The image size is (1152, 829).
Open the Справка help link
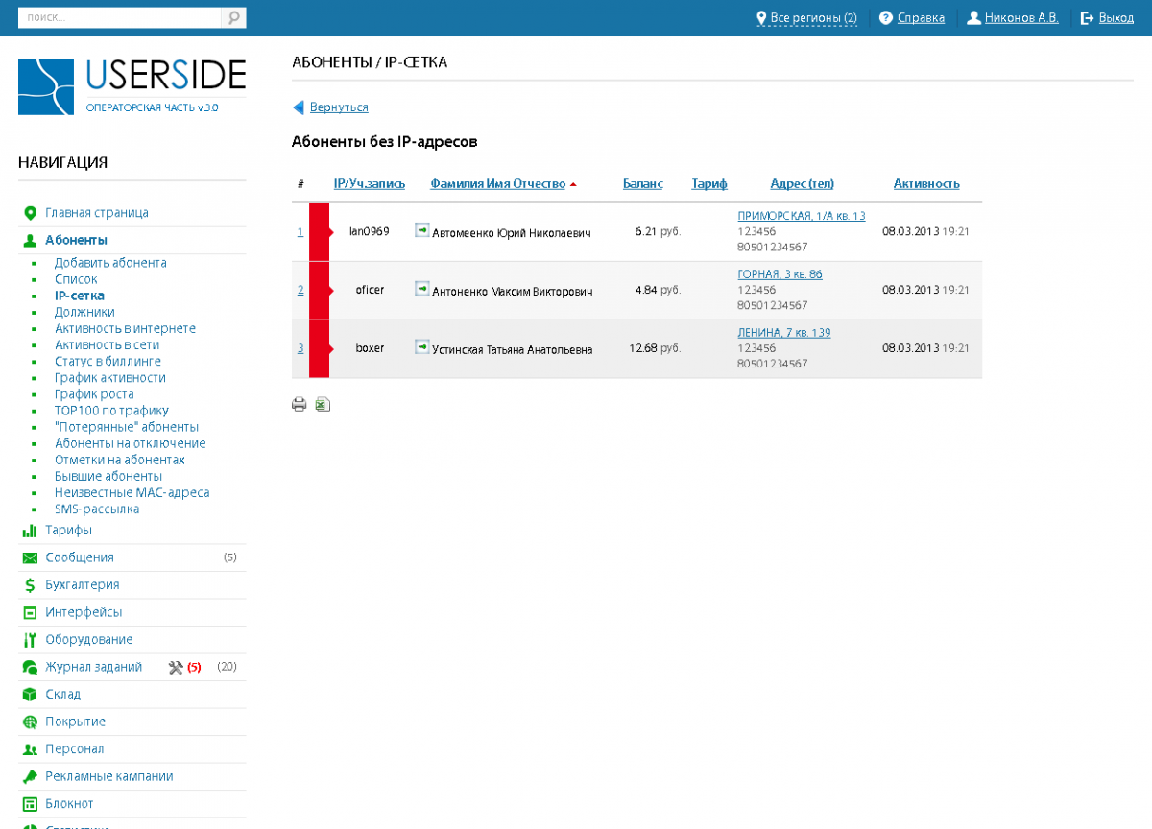(920, 18)
